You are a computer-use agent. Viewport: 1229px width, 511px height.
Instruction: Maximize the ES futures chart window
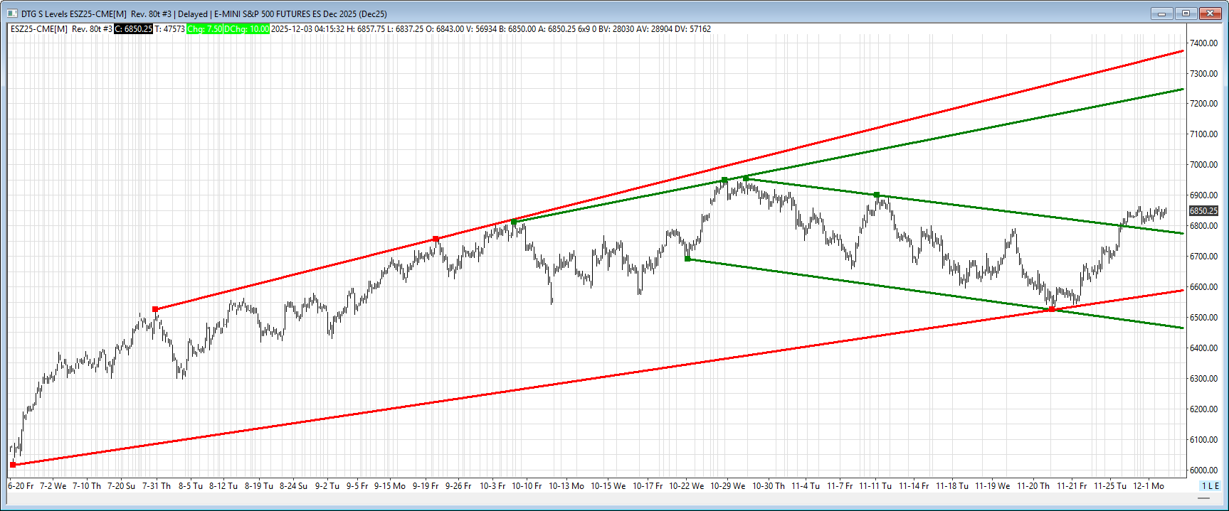[x=1186, y=14]
